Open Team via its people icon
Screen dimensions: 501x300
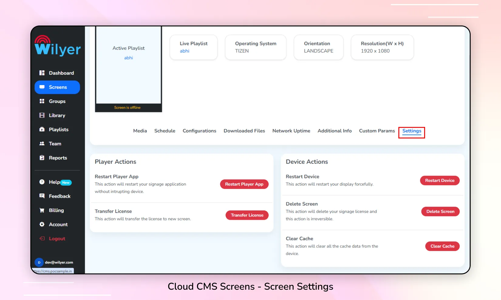point(42,144)
